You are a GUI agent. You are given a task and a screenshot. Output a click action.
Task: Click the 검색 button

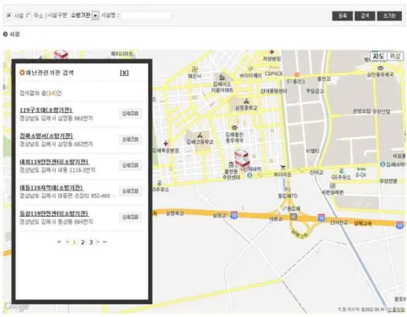[365, 16]
